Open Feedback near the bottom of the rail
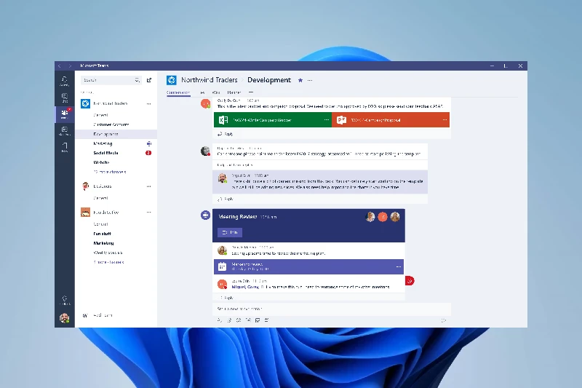 (65, 300)
